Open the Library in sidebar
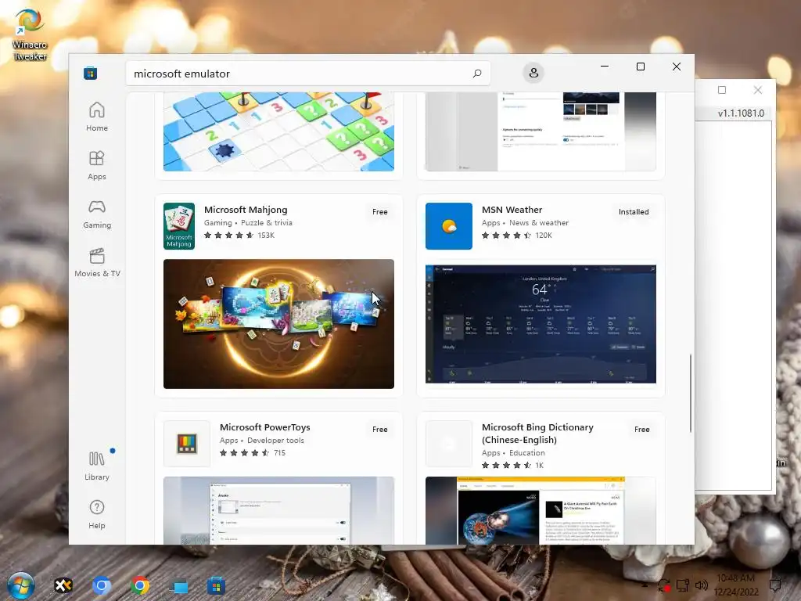Screen dimensions: 801x601 97,466
